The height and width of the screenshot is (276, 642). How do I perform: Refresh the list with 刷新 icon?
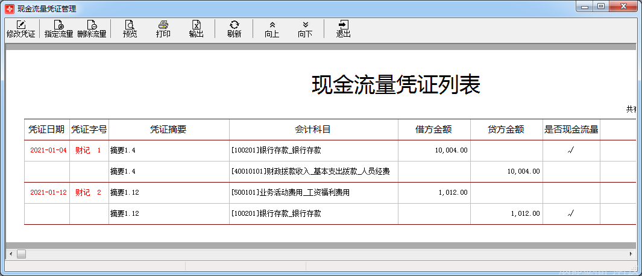click(x=234, y=28)
